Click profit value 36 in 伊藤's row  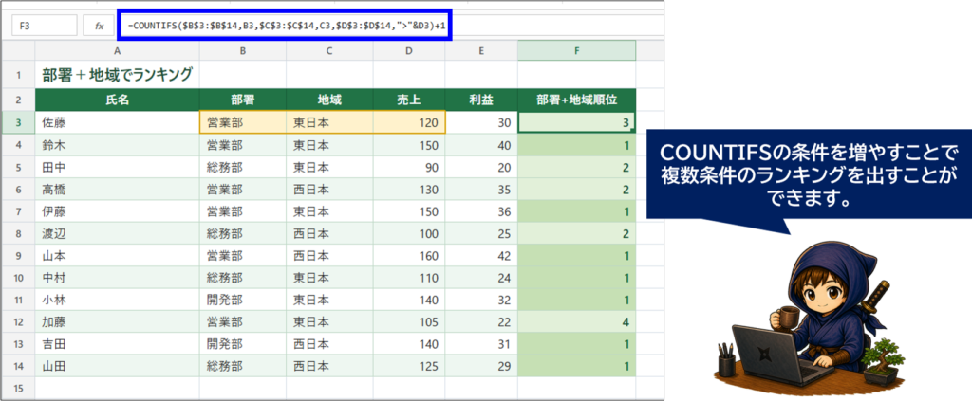pos(481,211)
